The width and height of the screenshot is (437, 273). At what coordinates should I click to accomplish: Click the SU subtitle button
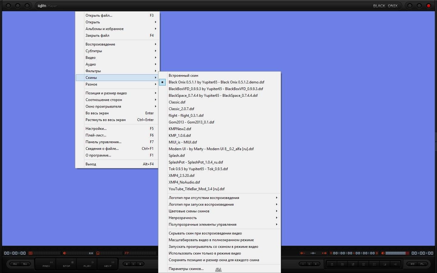pyautogui.click(x=25, y=264)
